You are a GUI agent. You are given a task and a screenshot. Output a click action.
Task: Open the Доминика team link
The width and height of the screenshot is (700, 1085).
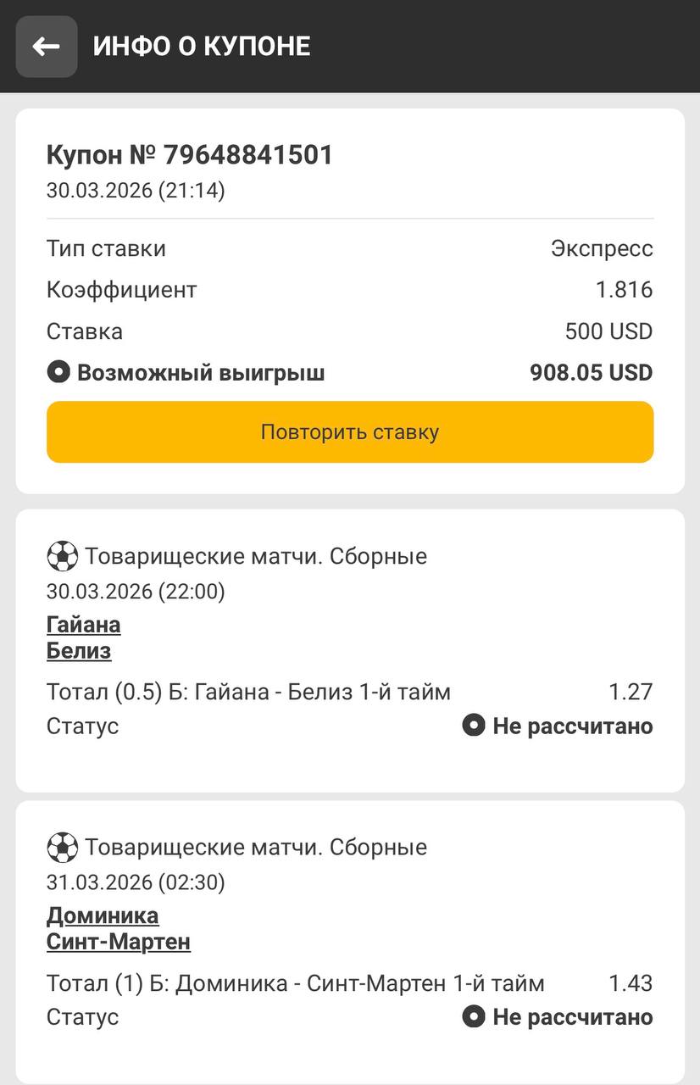tap(103, 915)
